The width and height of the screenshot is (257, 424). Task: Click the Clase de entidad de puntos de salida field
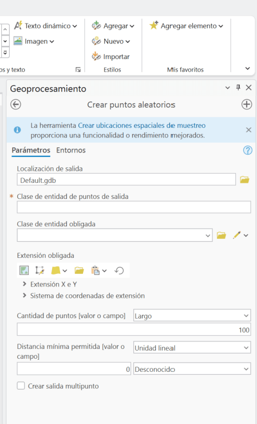point(134,207)
